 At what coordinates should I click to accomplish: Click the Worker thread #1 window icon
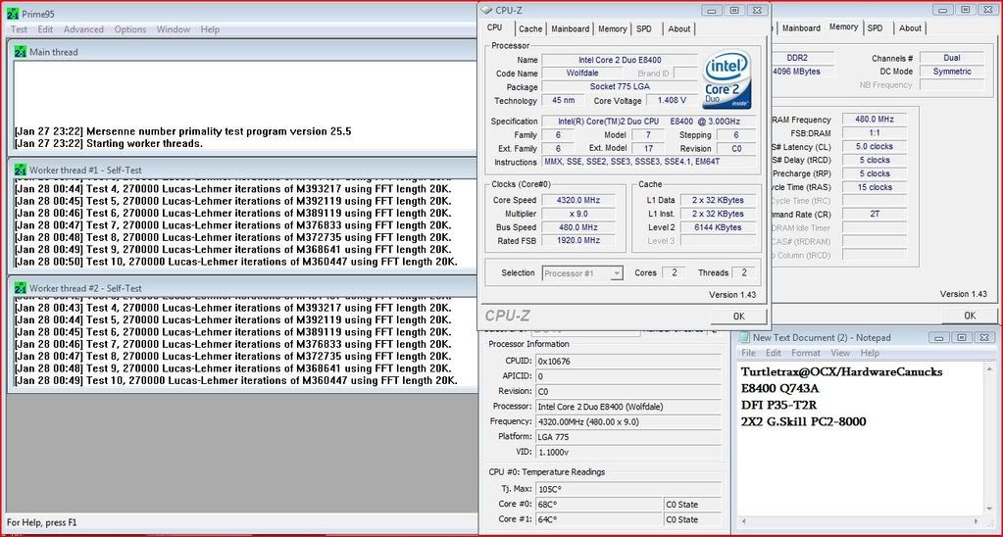(x=21, y=171)
